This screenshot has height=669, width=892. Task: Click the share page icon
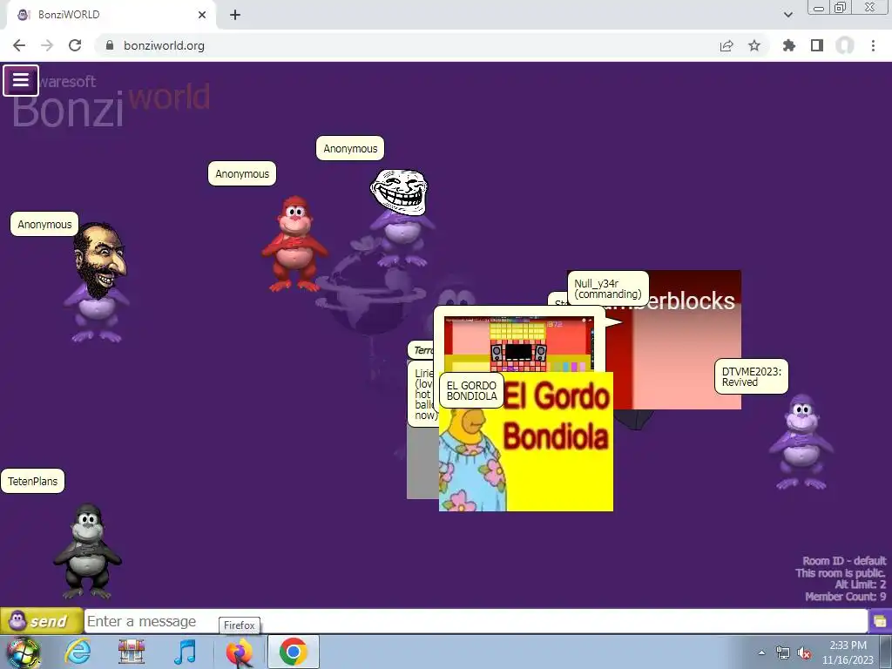pos(726,45)
